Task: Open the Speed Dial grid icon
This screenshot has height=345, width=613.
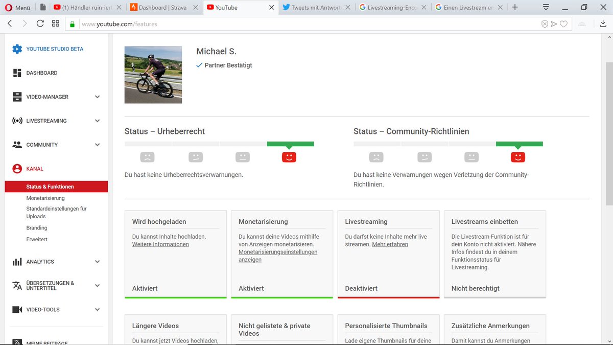Action: [56, 24]
